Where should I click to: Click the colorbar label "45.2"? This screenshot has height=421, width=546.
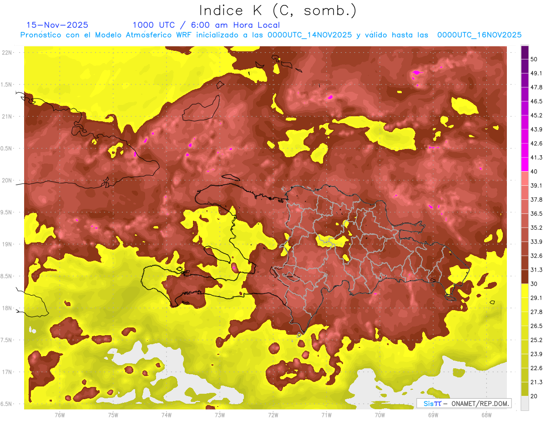(536, 115)
